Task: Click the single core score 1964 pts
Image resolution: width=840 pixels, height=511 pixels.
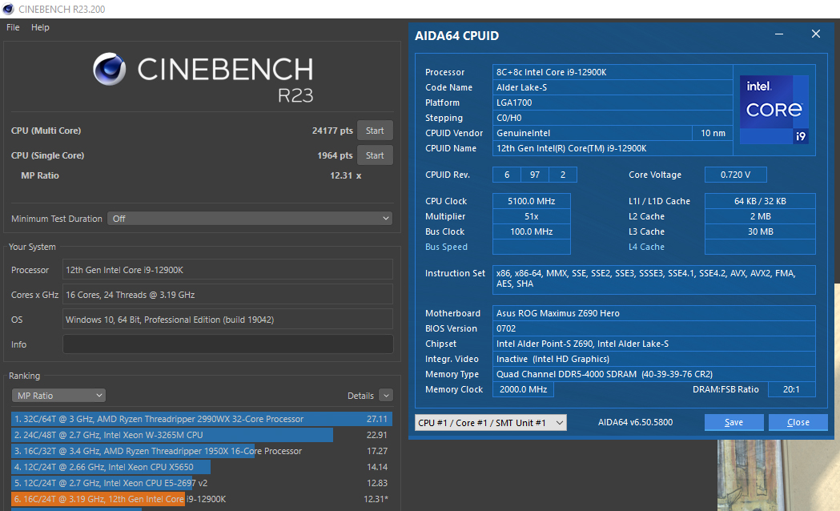Action: 335,155
